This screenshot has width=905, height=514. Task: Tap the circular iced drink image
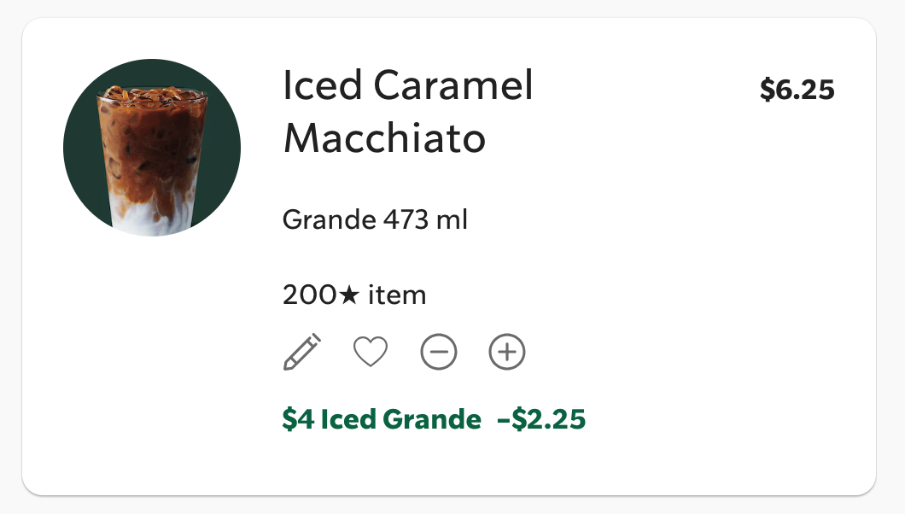coord(152,148)
